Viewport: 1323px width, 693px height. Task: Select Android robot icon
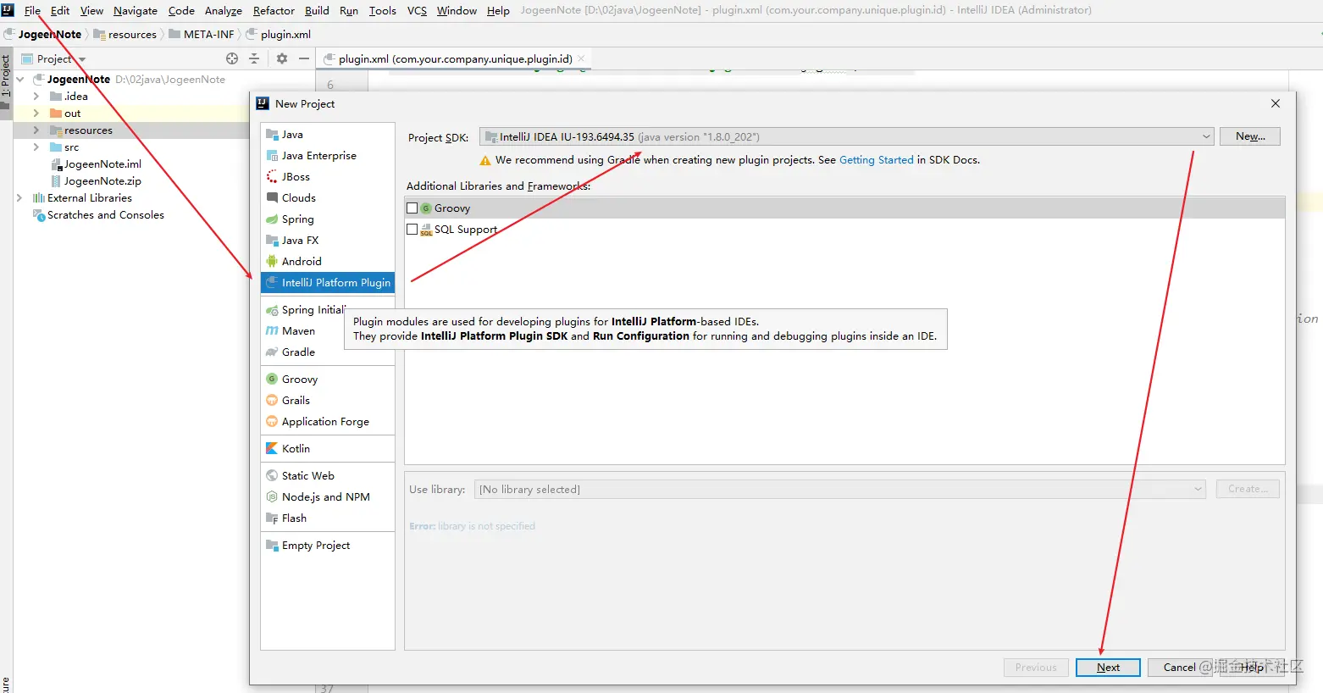click(272, 262)
